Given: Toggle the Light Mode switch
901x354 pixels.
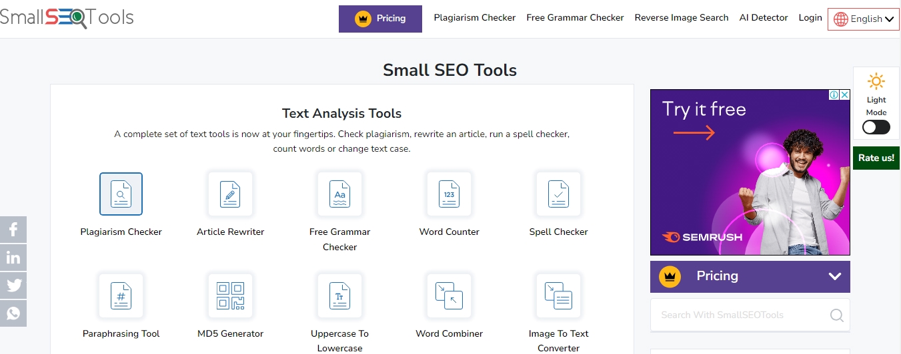Looking at the screenshot, I should [876, 127].
